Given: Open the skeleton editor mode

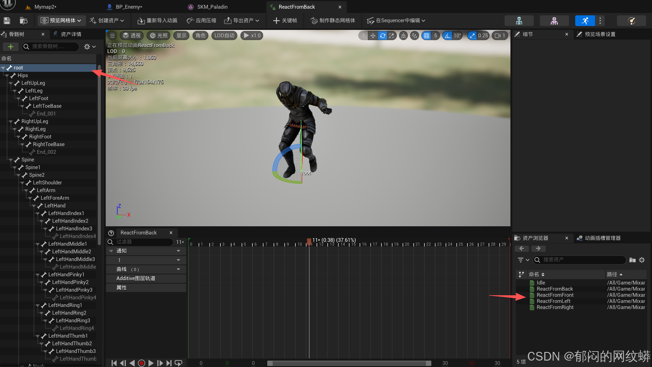Looking at the screenshot, I should click(519, 21).
